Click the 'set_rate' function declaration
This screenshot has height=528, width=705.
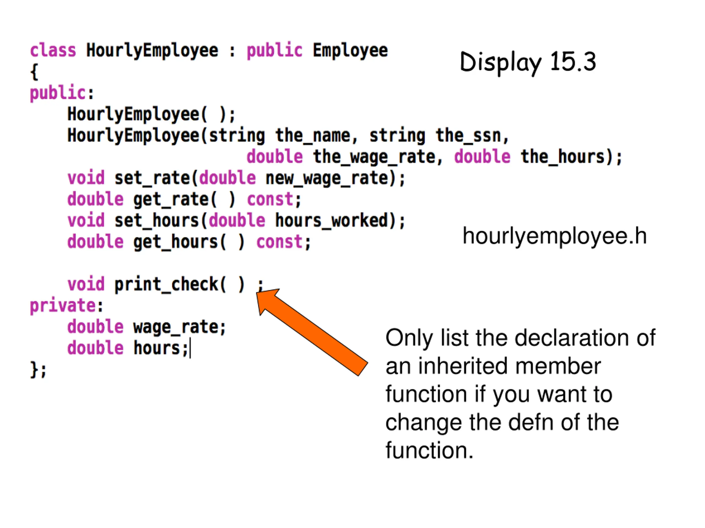[236, 178]
